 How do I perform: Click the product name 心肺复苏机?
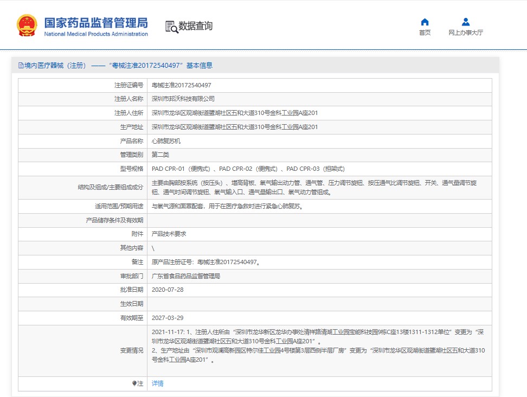pos(166,141)
